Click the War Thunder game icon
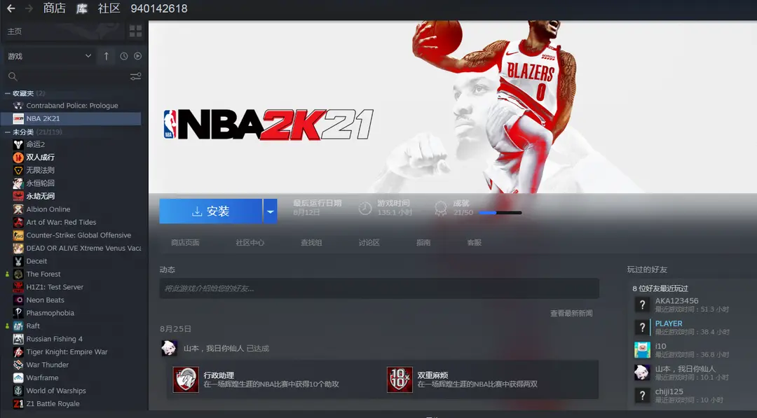The image size is (757, 418). tap(18, 365)
